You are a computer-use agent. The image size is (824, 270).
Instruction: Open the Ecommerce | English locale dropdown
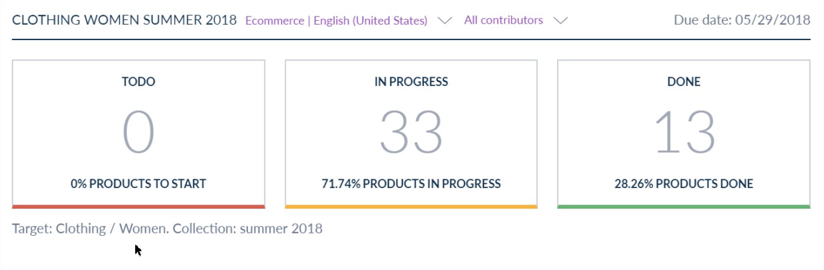pyautogui.click(x=348, y=21)
